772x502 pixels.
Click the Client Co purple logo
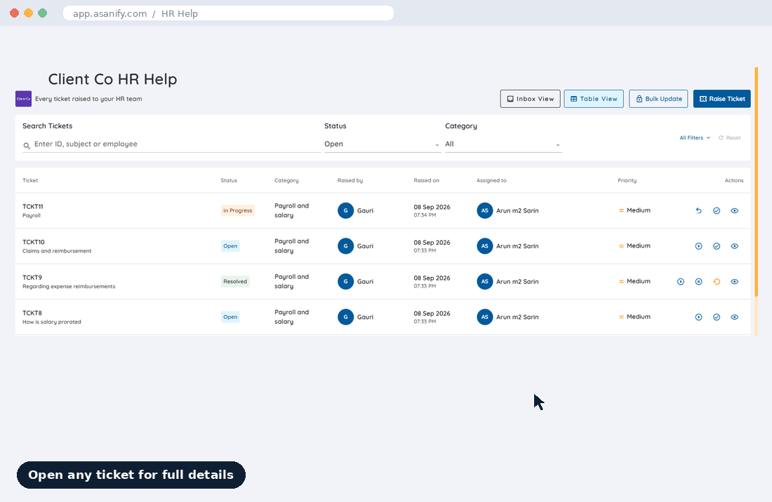coord(24,99)
